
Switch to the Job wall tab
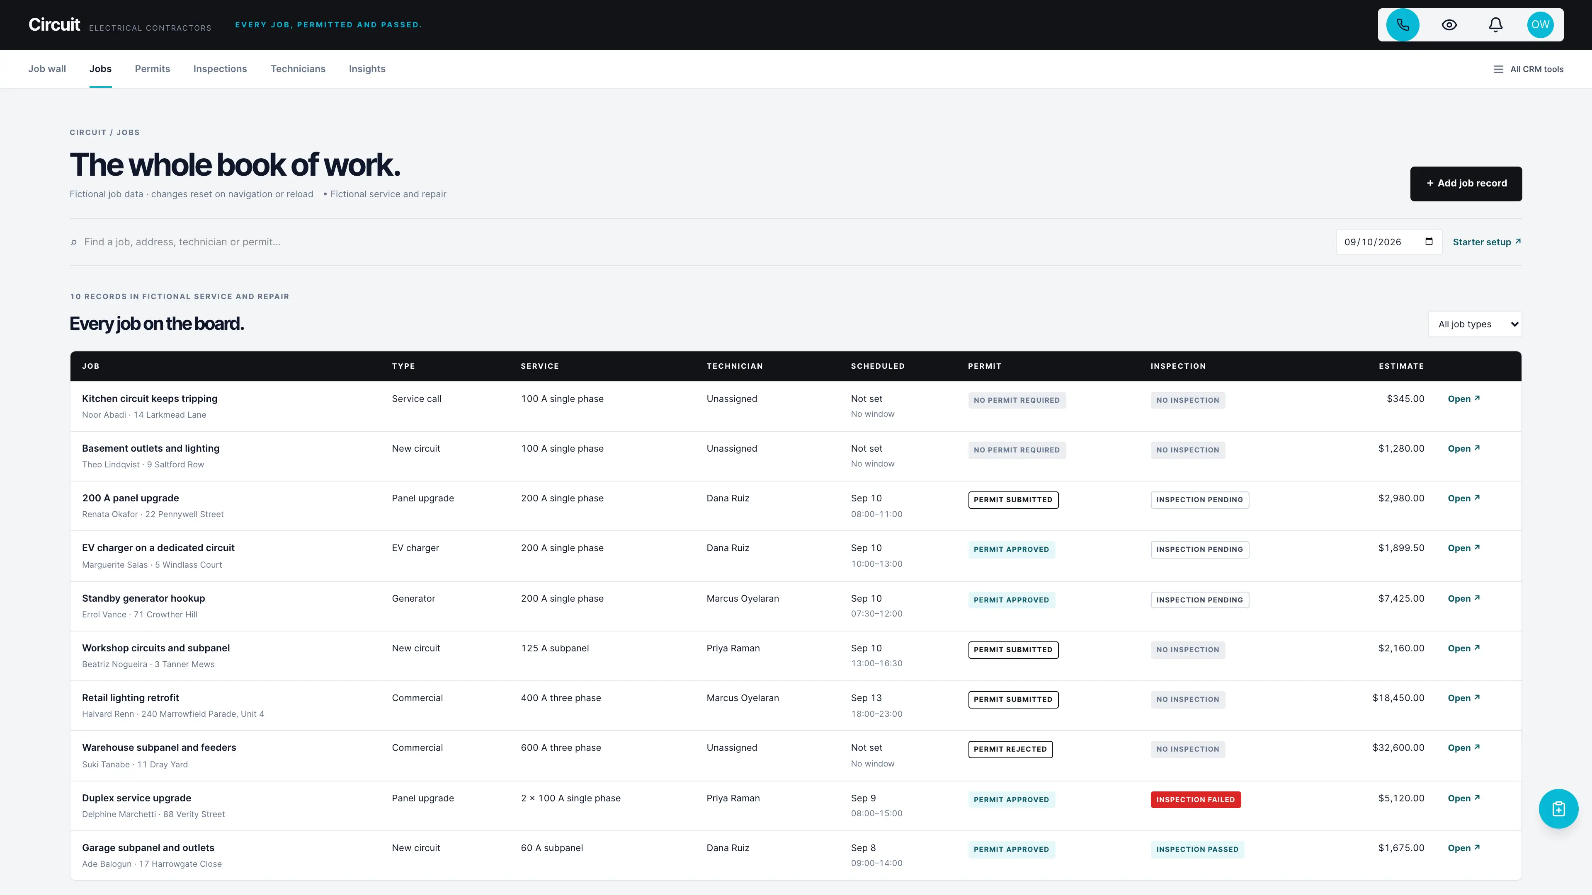[47, 69]
